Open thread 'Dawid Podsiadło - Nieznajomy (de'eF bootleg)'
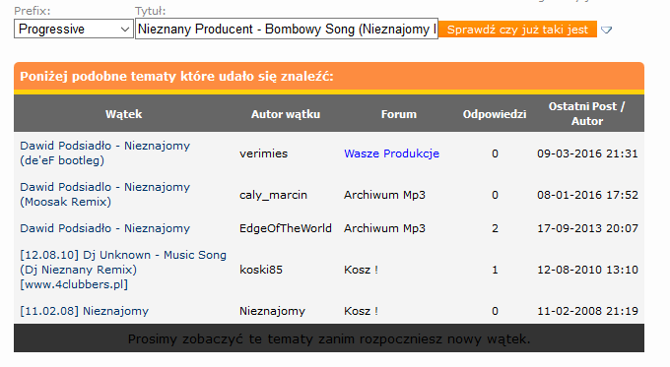670x367 pixels. click(104, 153)
